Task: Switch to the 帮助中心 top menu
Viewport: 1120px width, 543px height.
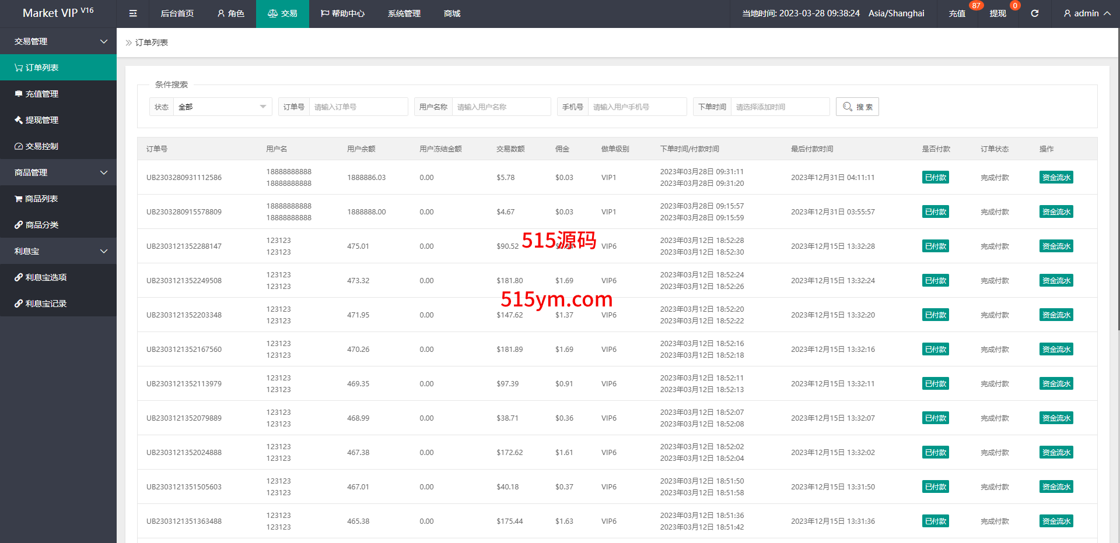Action: point(342,13)
